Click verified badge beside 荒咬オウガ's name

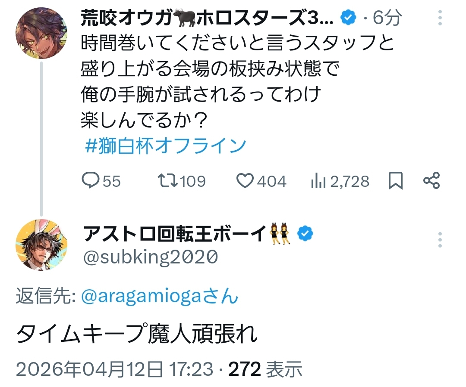[x=349, y=18]
